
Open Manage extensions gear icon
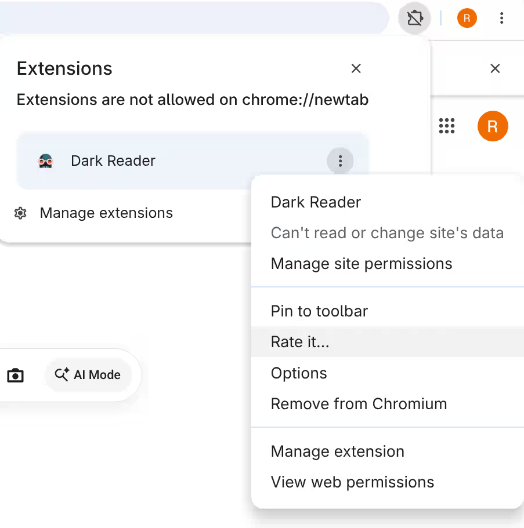[20, 213]
